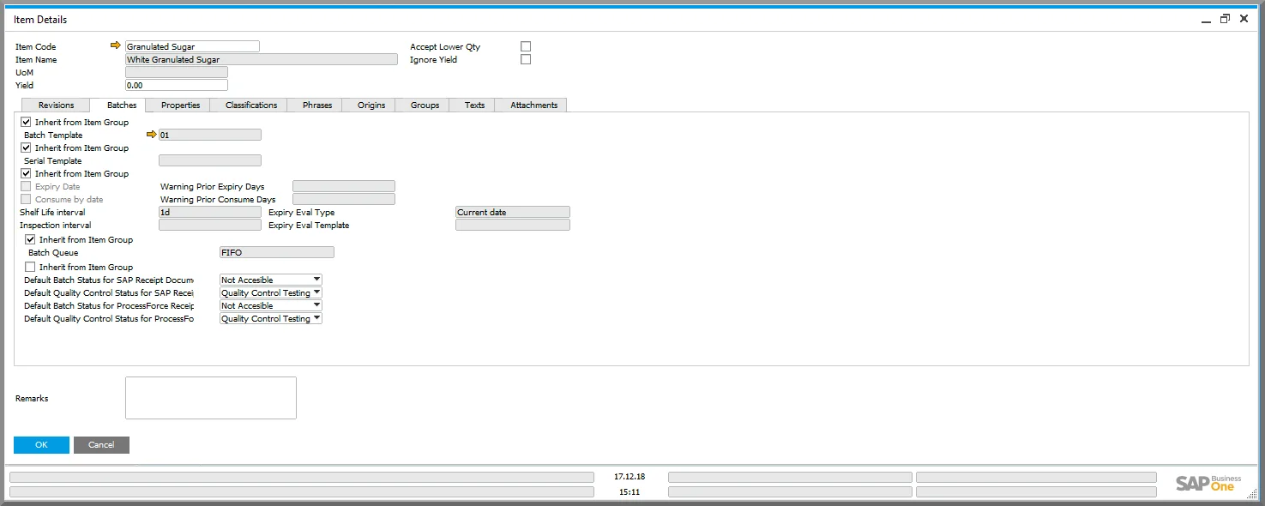
Task: Enable the Accept Lower Qty checkbox
Action: coord(526,46)
